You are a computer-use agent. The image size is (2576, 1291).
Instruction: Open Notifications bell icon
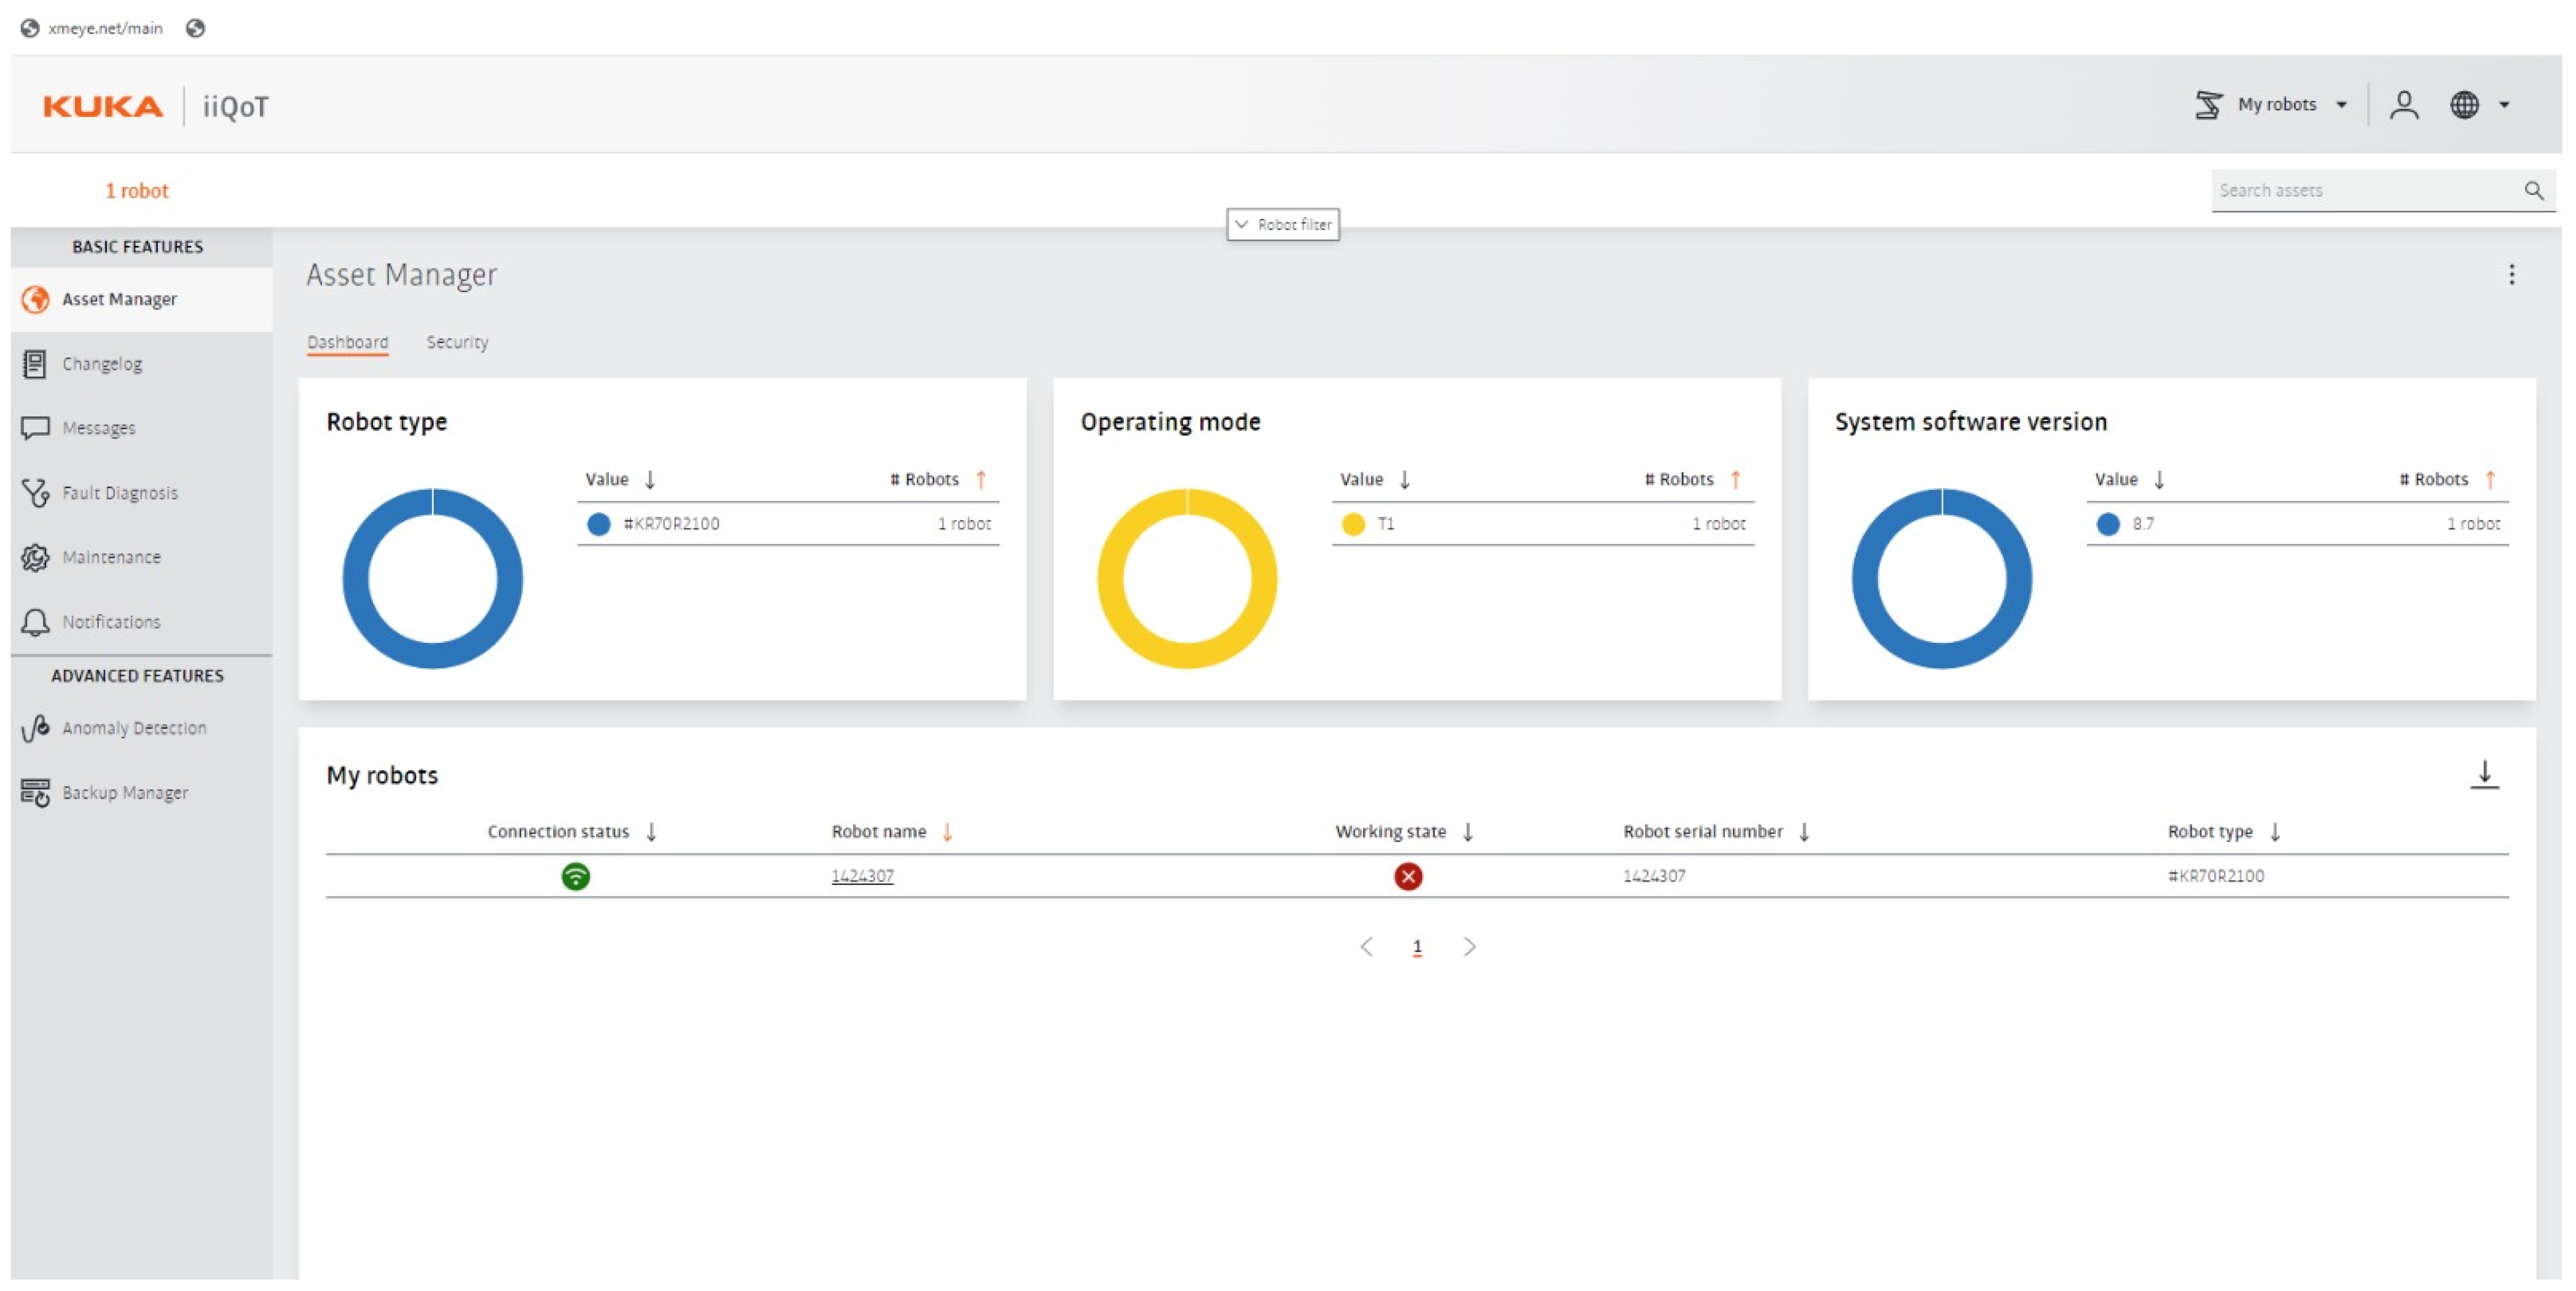tap(35, 622)
